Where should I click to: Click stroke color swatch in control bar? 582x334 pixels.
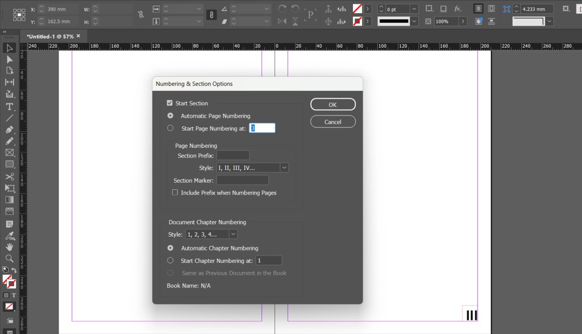(357, 22)
